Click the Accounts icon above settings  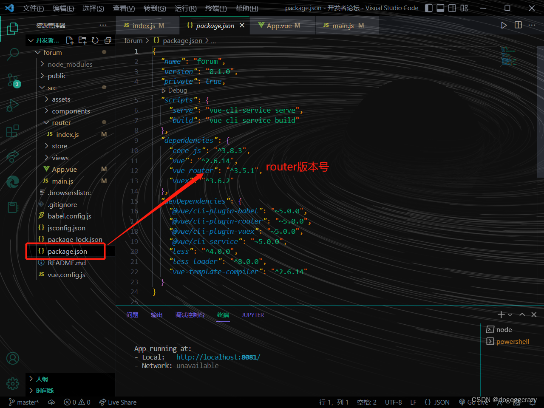[12, 358]
